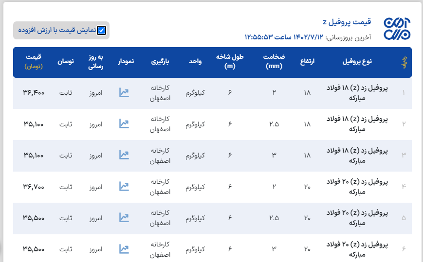Open chart icon for row 4 profile
This screenshot has width=423, height=262.
point(124,186)
